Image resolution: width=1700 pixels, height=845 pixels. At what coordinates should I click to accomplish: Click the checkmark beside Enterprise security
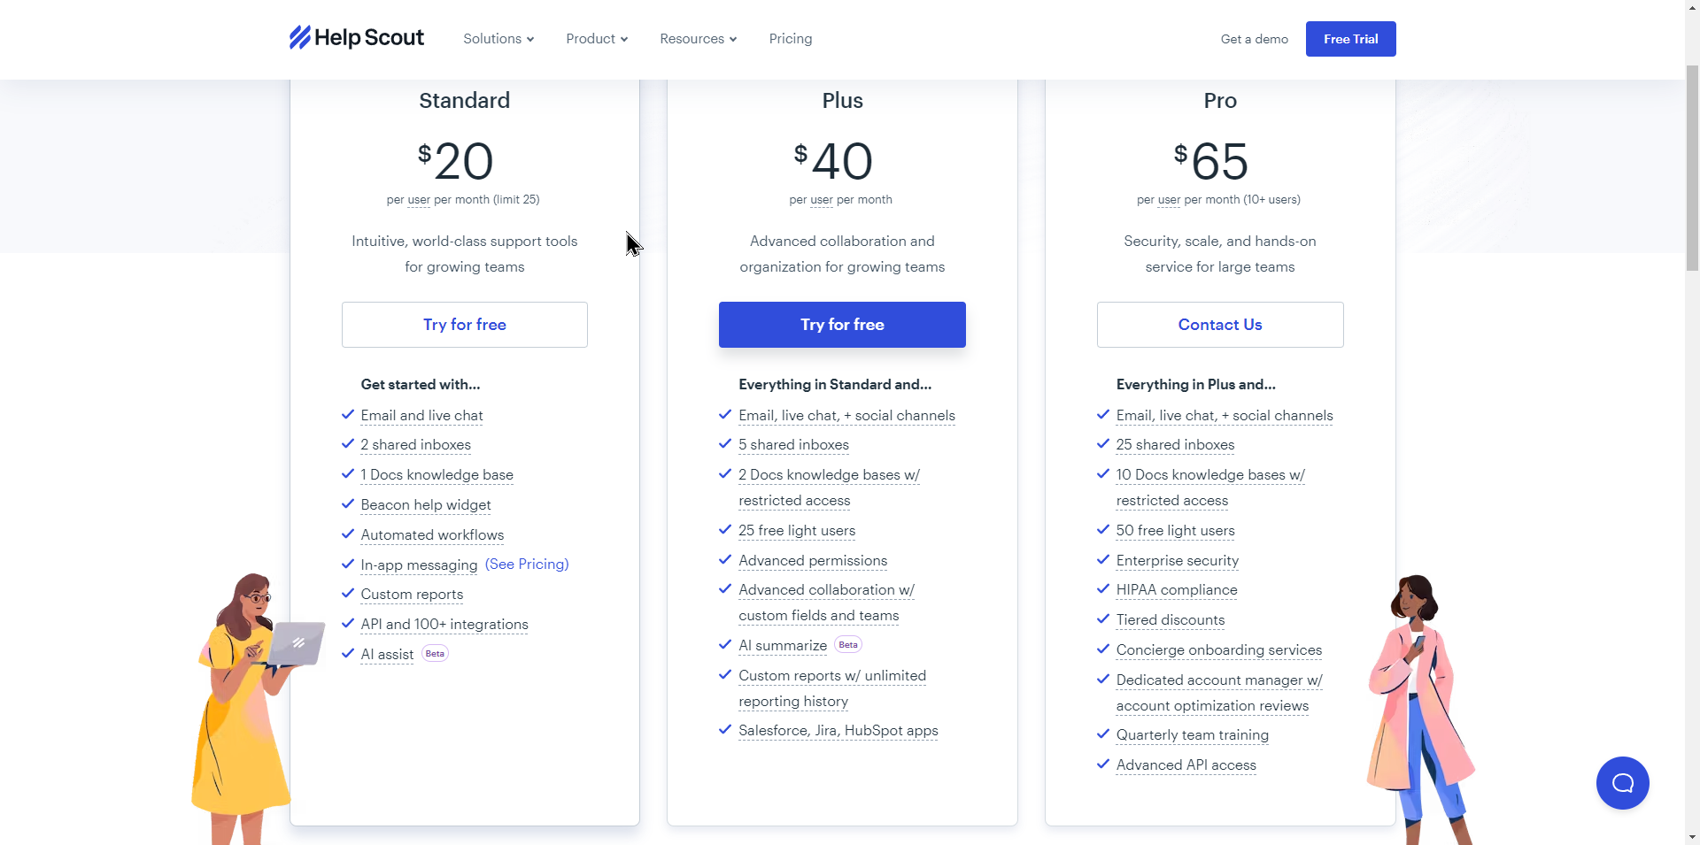click(x=1103, y=559)
